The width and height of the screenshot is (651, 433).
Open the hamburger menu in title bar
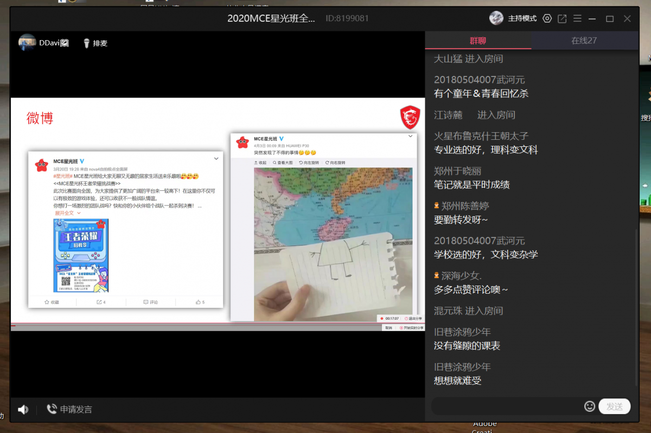tap(577, 18)
